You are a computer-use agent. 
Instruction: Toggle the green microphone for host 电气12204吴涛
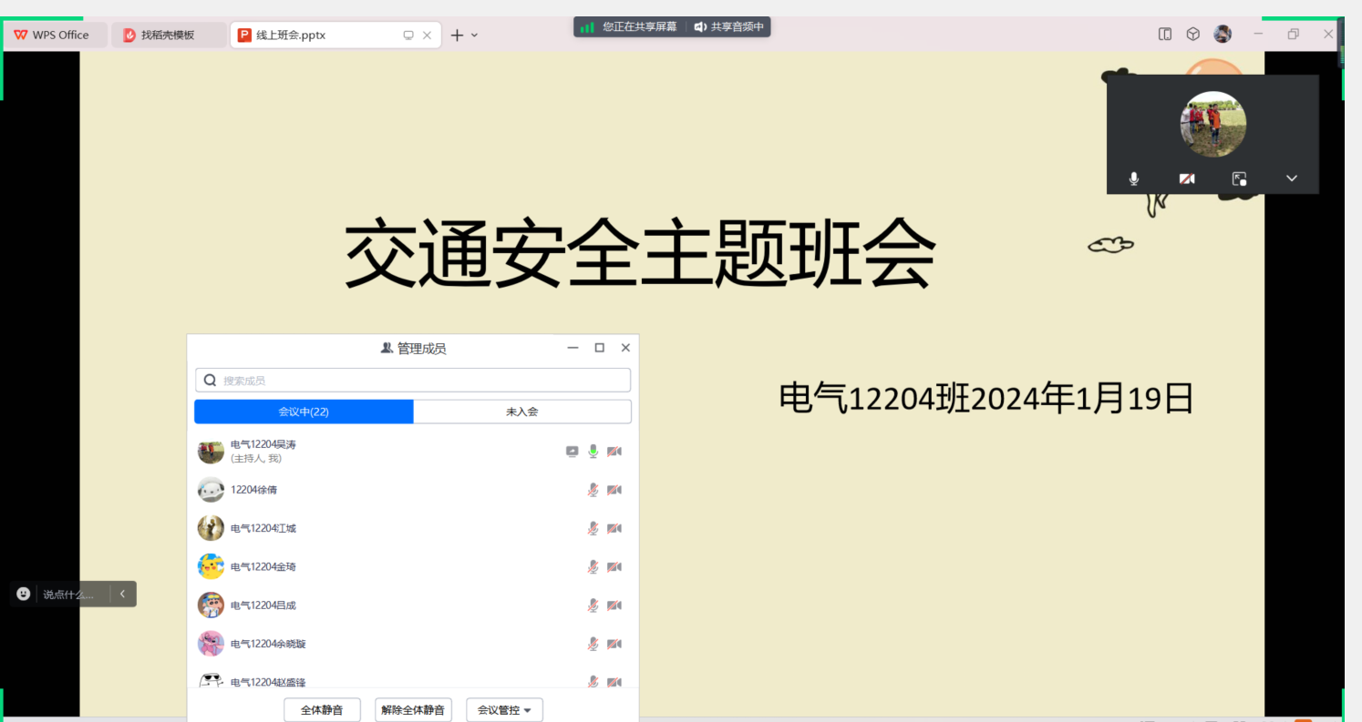point(593,451)
